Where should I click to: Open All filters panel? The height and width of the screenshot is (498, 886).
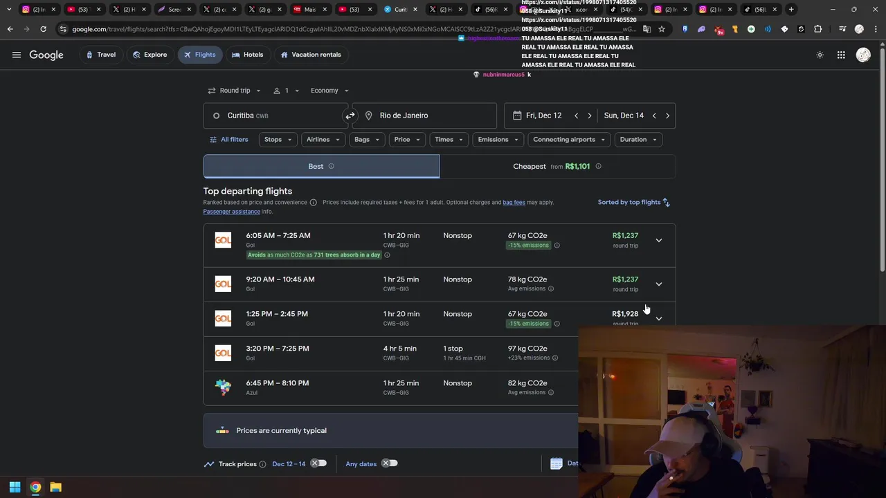228,140
